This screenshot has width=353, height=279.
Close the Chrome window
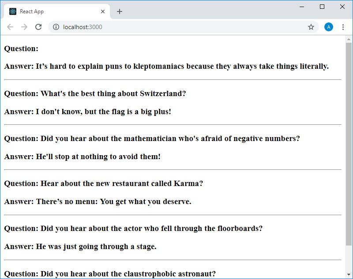[342, 7]
